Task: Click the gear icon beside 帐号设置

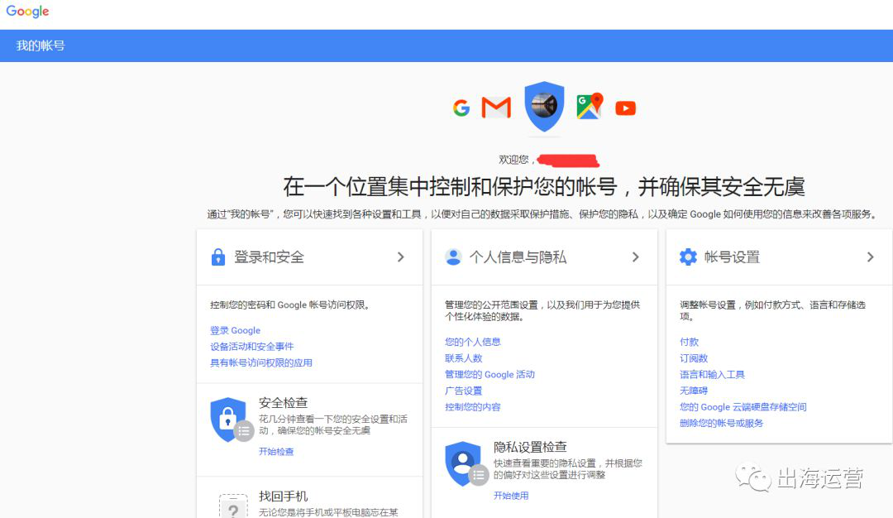Action: [688, 257]
